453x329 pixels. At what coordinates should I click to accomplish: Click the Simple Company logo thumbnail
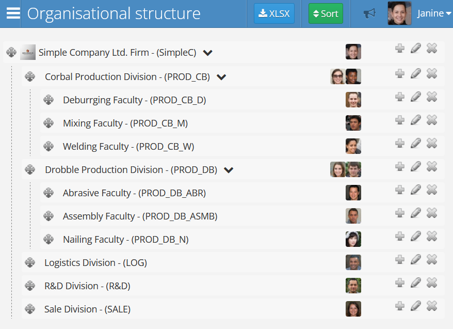click(28, 52)
